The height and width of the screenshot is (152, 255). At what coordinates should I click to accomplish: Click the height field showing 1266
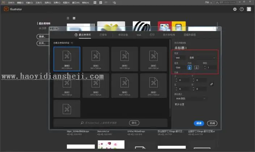click(x=180, y=68)
